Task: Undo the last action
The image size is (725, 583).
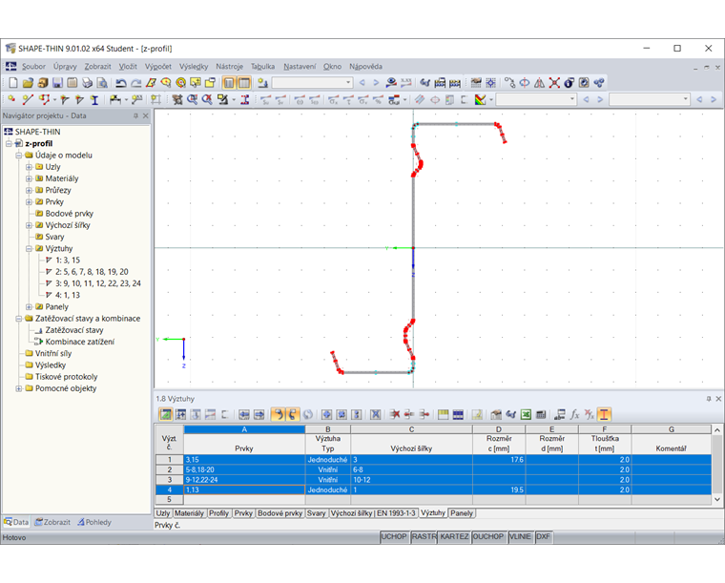Action: [x=121, y=83]
